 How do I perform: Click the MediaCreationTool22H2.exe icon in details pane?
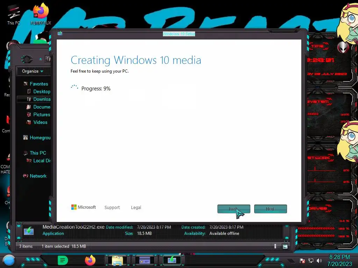[29, 231]
